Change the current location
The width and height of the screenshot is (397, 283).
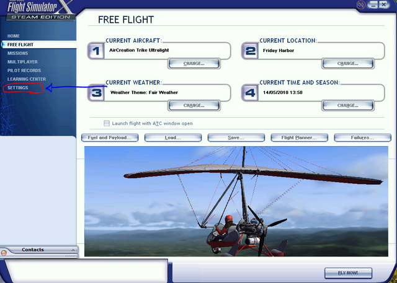point(348,63)
